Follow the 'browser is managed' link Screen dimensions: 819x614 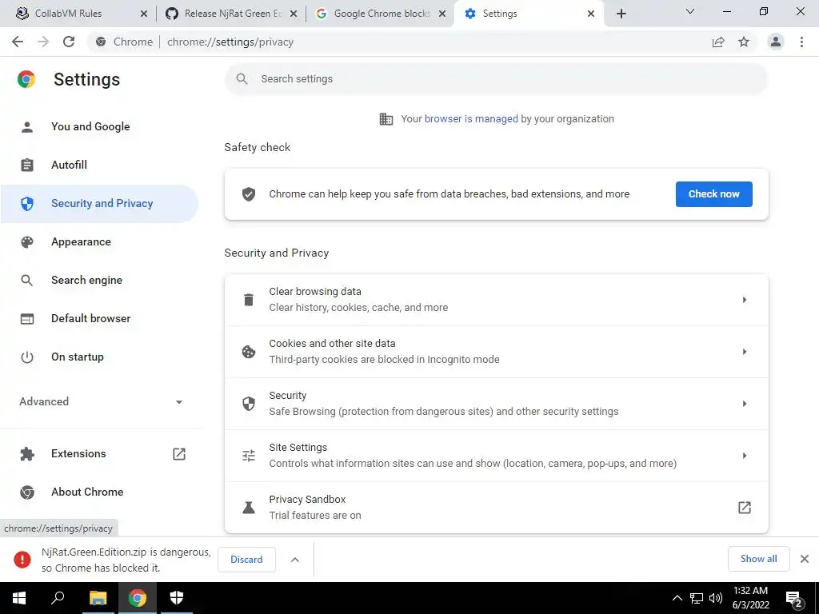pyautogui.click(x=471, y=119)
